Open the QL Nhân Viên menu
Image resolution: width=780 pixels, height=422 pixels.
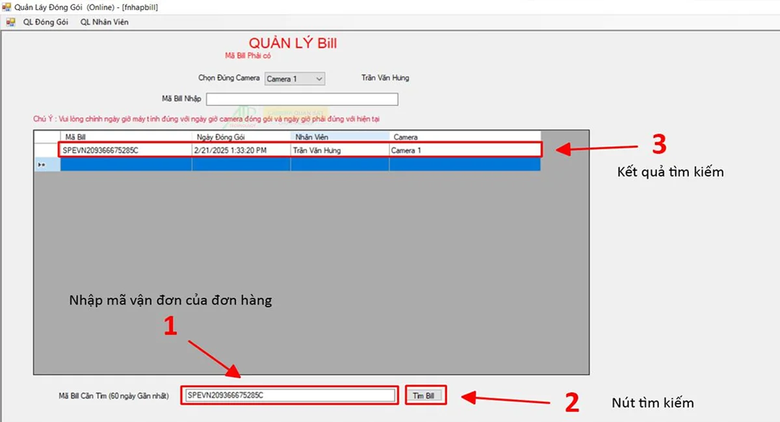(104, 22)
